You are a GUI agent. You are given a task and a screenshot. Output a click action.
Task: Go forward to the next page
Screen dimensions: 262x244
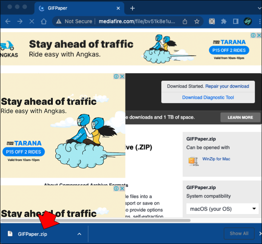click(20, 21)
